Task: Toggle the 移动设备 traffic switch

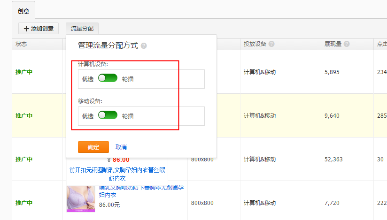Action: pyautogui.click(x=108, y=115)
